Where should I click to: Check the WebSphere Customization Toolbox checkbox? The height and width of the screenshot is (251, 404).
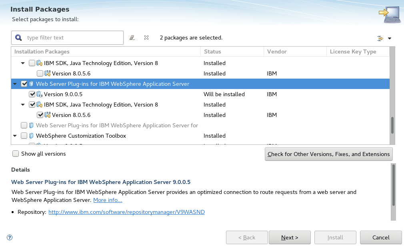[24, 136]
